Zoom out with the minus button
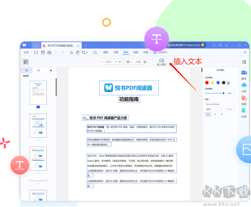Viewport: 251px width, 207px height. [104, 62]
